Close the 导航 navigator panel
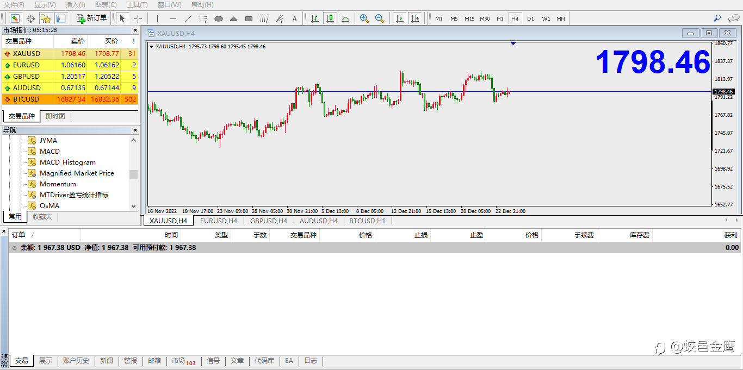The image size is (743, 370). [x=135, y=130]
